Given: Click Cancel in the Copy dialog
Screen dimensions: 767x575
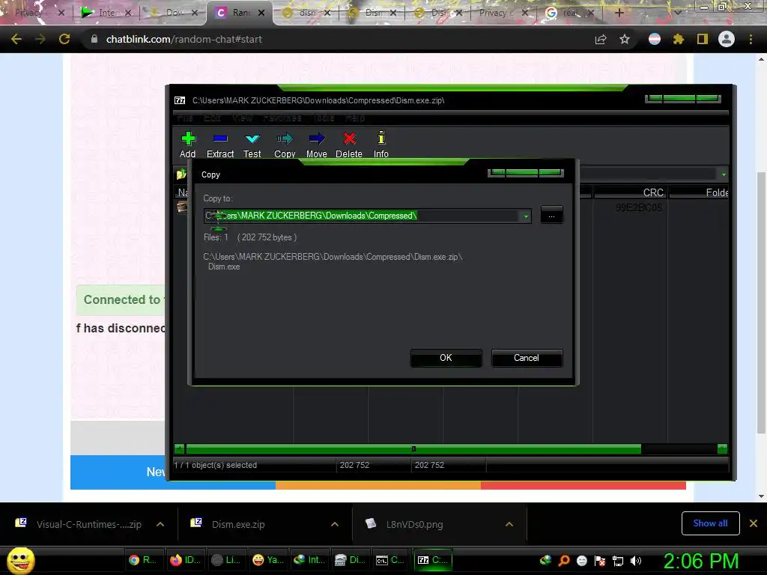Looking at the screenshot, I should click(527, 358).
